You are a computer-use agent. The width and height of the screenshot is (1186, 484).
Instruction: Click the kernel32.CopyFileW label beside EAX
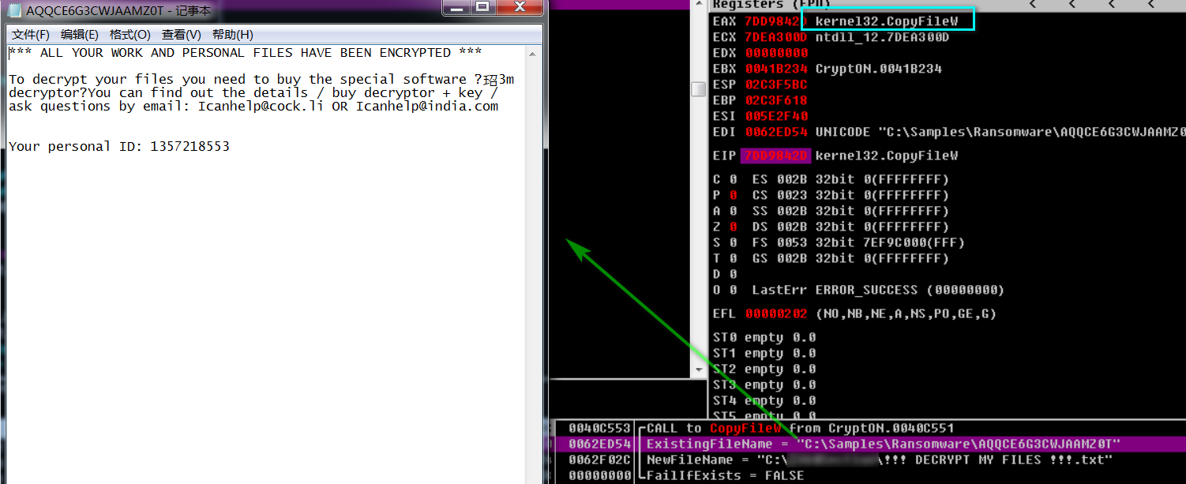(887, 21)
